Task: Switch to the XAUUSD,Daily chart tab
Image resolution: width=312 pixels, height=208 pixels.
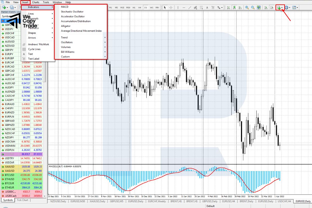Action: (97, 201)
